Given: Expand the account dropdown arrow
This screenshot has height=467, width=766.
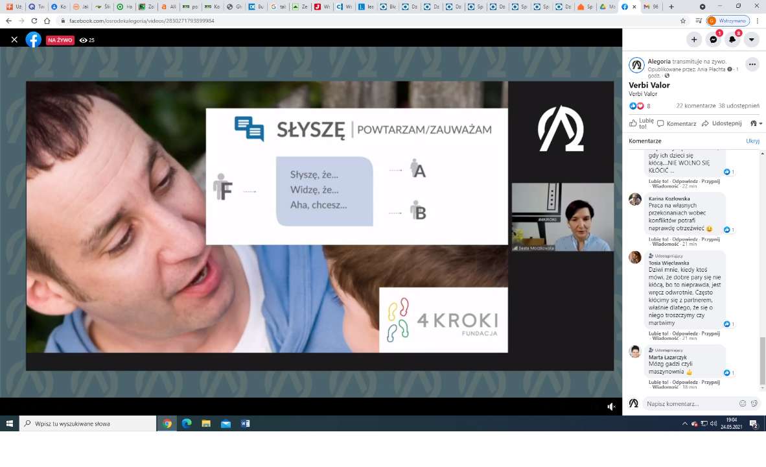Looking at the screenshot, I should (x=752, y=40).
